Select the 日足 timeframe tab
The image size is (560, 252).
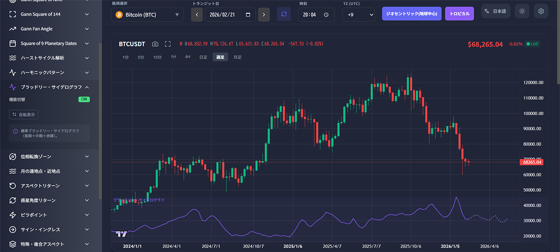(x=203, y=57)
